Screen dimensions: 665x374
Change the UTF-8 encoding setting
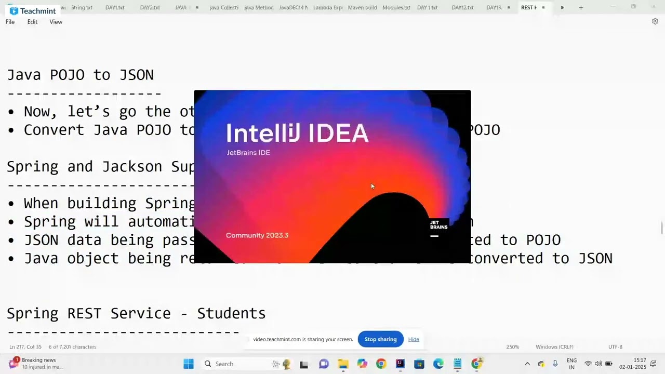click(615, 347)
